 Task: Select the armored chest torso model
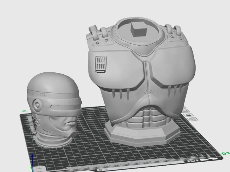[142, 82]
